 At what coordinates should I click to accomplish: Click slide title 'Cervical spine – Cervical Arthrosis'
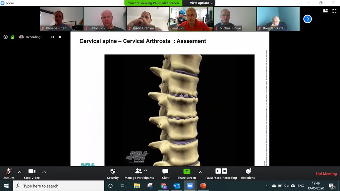125,41
